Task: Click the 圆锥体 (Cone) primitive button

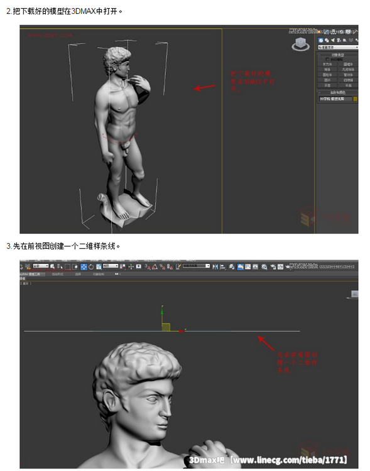Action: click(x=348, y=64)
